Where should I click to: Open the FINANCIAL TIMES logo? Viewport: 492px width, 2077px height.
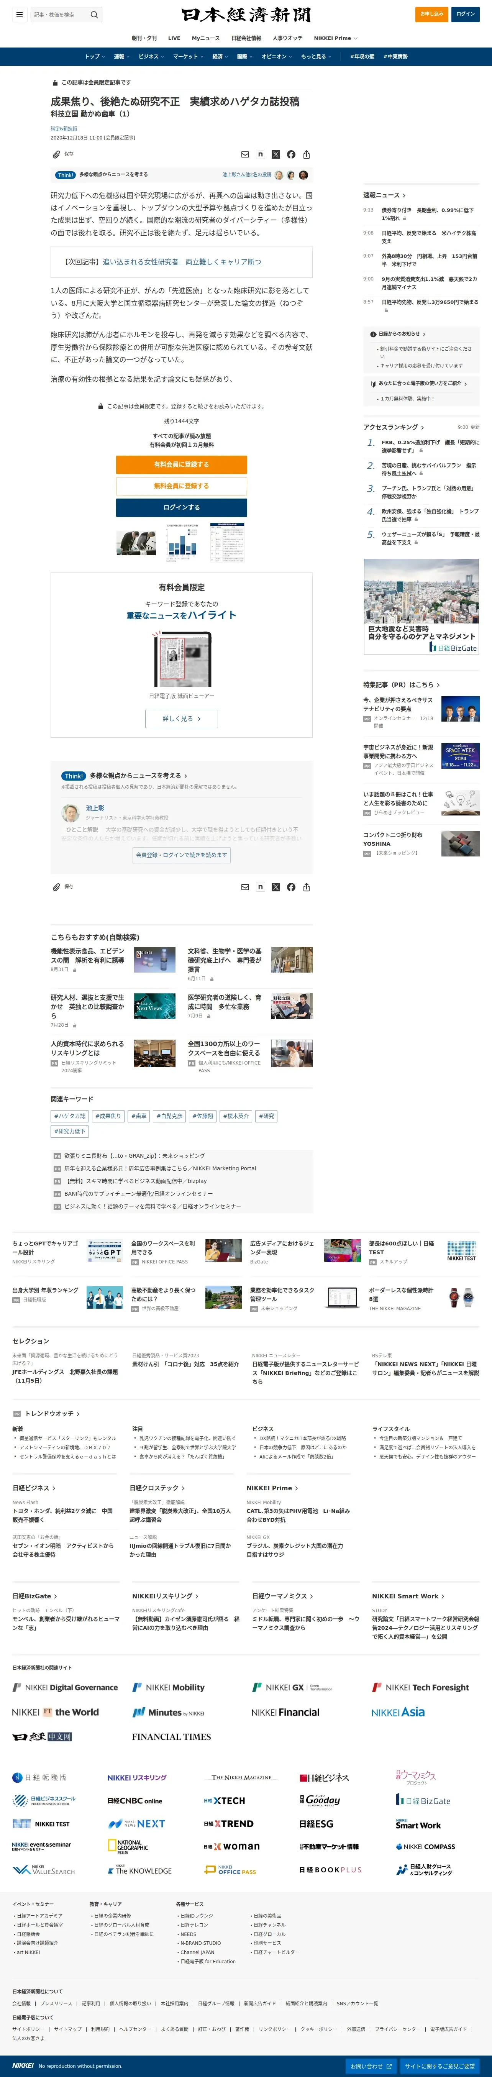[171, 1737]
